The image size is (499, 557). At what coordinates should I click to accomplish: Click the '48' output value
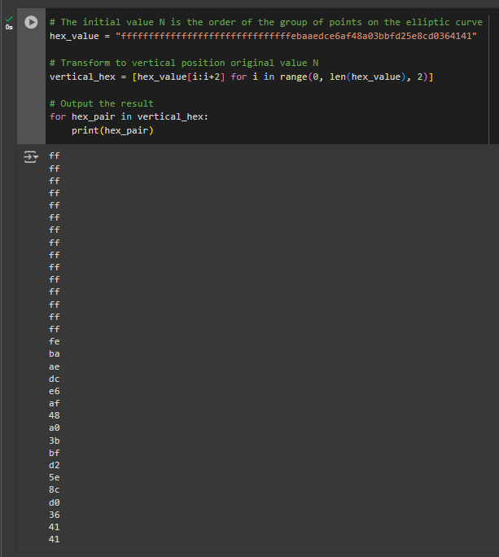point(55,415)
